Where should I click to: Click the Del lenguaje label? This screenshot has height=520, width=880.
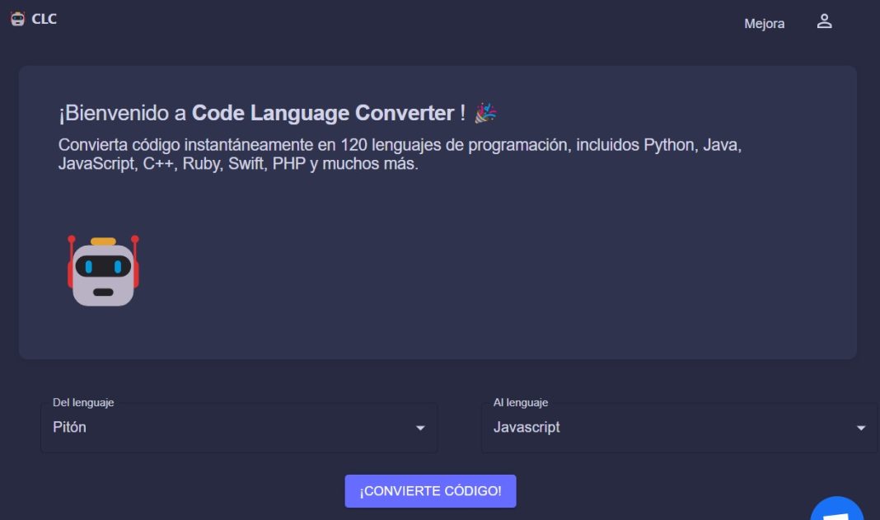tap(83, 402)
